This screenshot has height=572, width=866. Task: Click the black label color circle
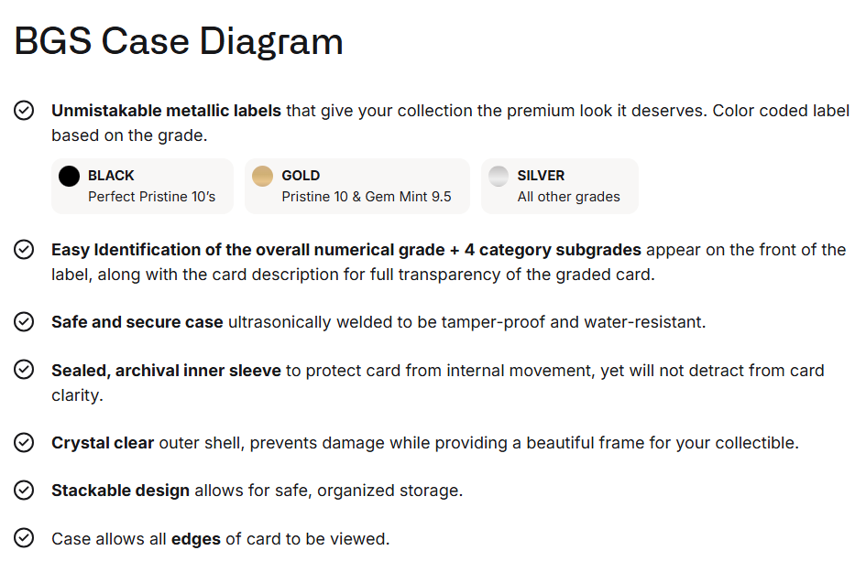pos(70,176)
